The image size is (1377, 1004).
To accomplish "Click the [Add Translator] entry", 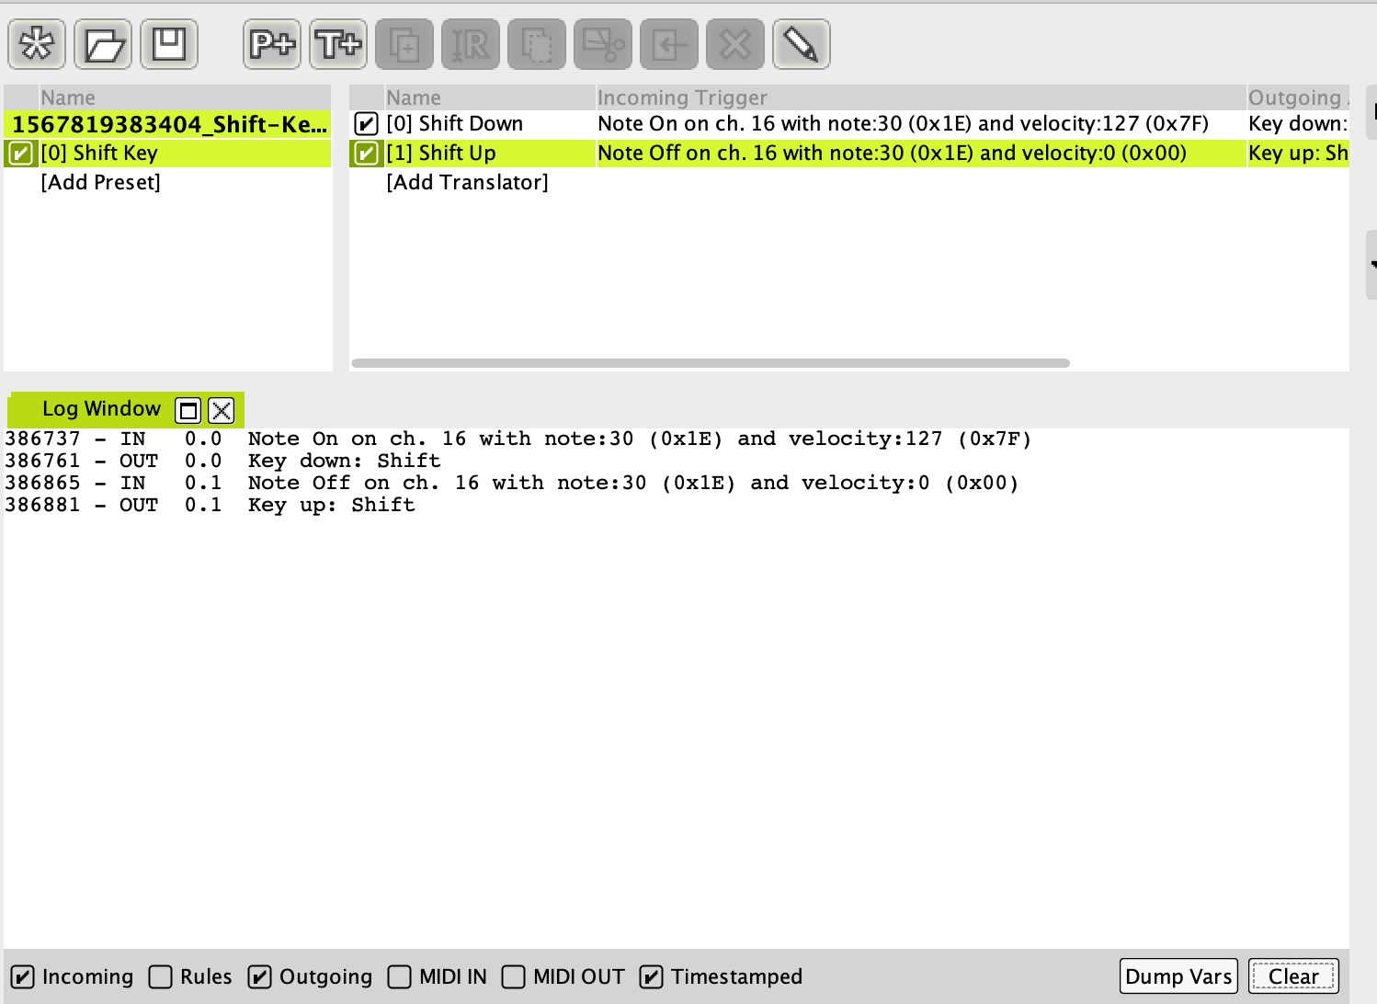I will (467, 183).
